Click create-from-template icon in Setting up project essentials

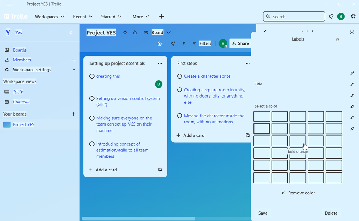pos(160,170)
